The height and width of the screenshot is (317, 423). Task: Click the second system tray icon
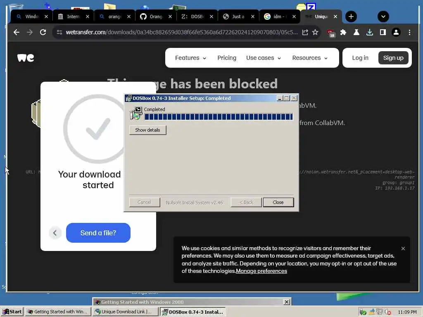[x=372, y=312]
